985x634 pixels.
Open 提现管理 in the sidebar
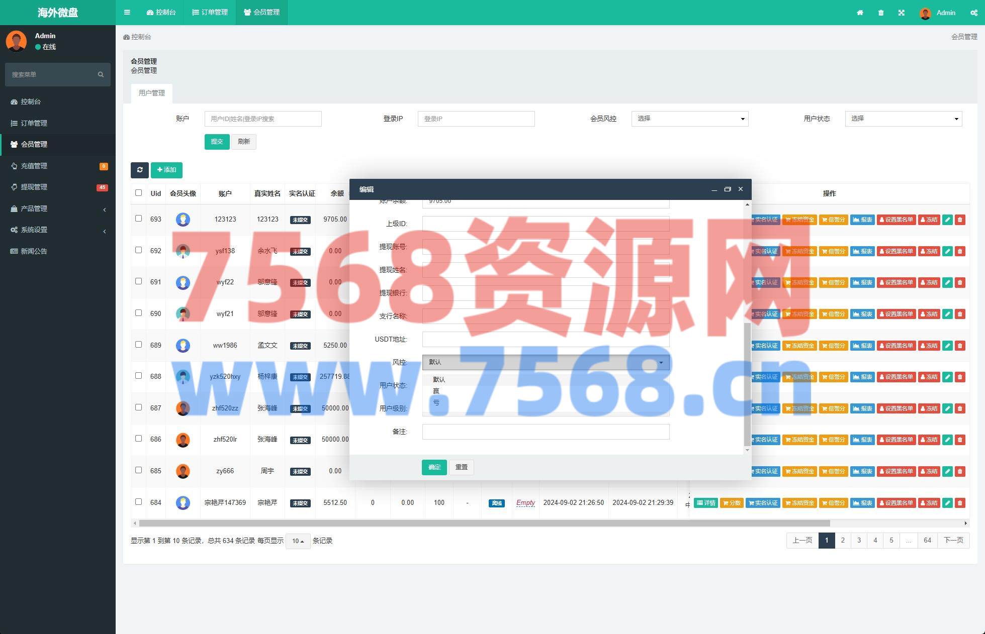point(34,187)
